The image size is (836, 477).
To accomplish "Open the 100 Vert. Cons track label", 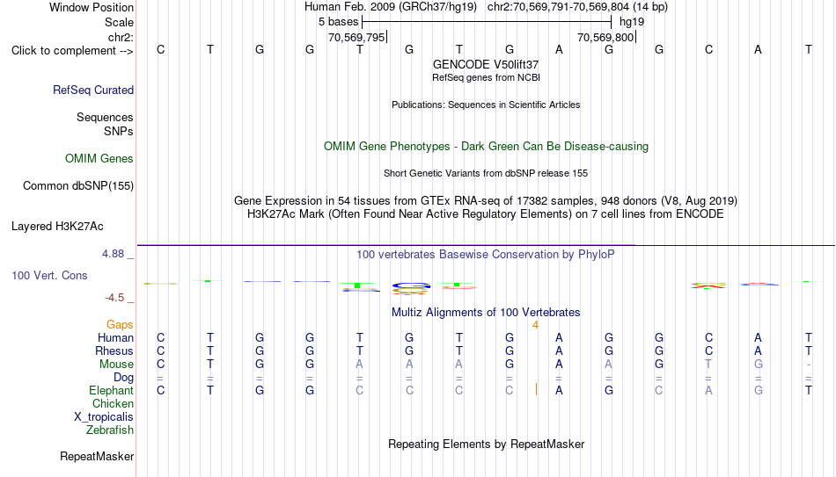I will coord(49,275).
